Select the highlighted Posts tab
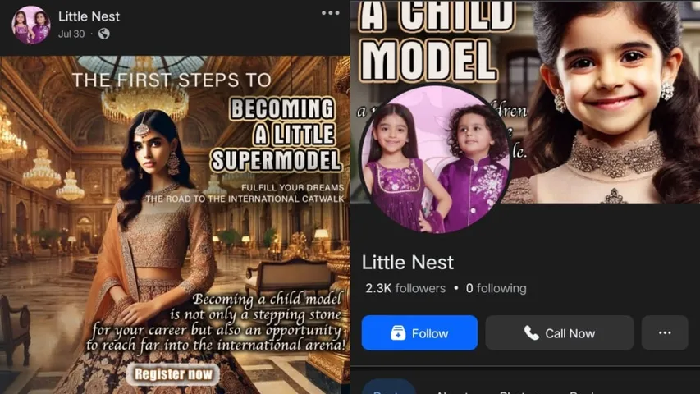 point(388,387)
